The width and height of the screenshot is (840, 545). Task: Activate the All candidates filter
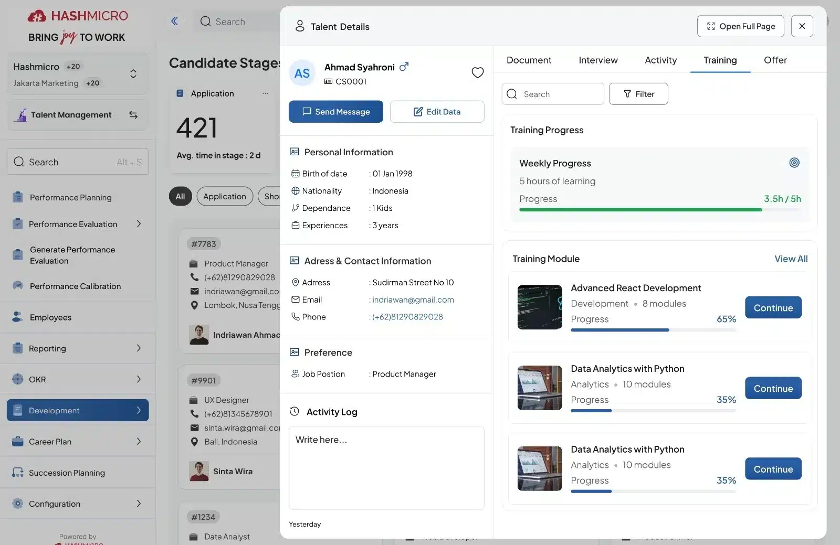coord(180,196)
